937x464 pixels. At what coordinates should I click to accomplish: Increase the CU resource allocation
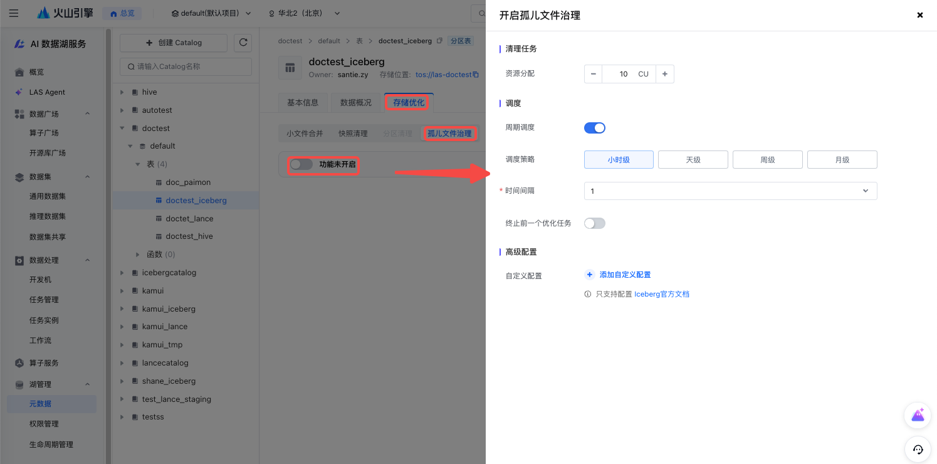click(665, 74)
